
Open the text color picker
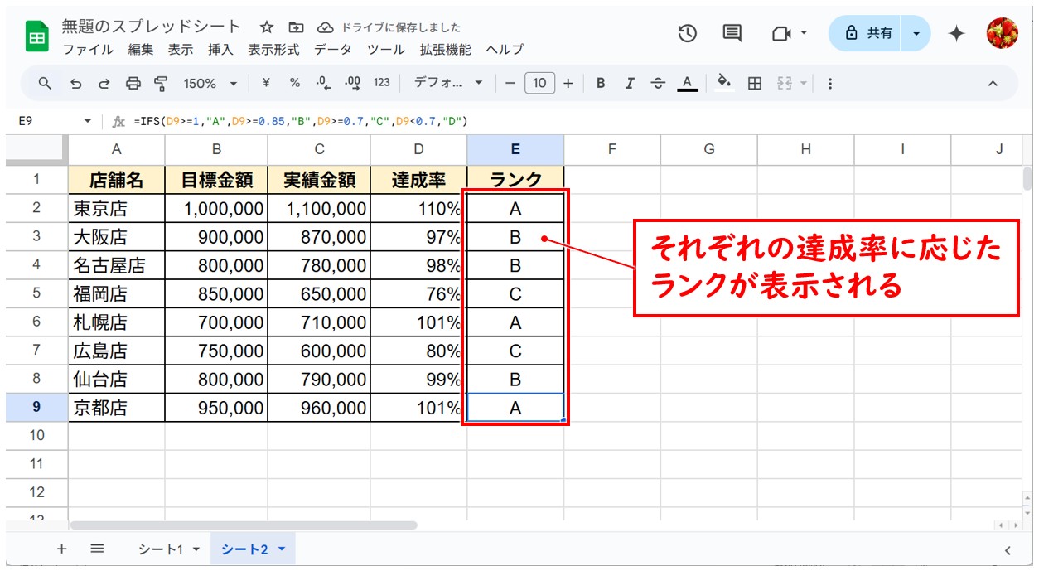pos(686,83)
